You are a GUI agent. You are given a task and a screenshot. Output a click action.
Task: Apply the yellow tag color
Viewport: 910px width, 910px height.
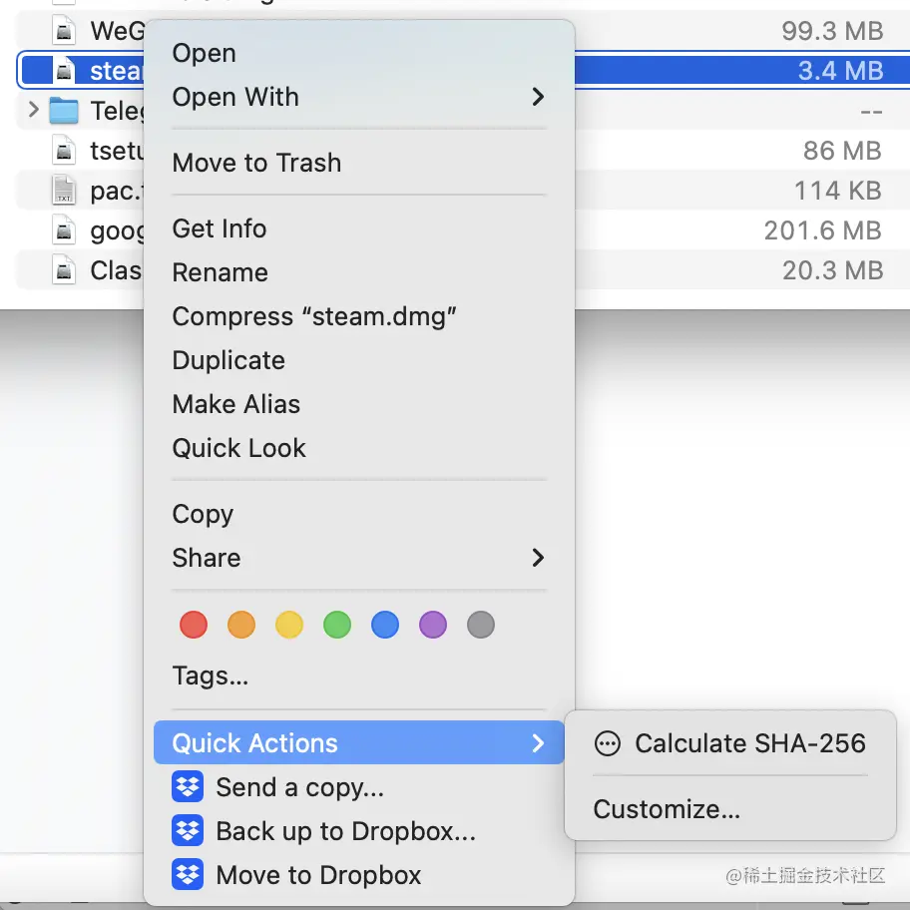pos(289,625)
